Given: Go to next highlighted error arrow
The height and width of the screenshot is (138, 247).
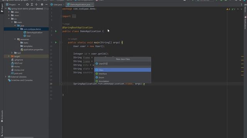Looking at the screenshot, I should [242, 9].
